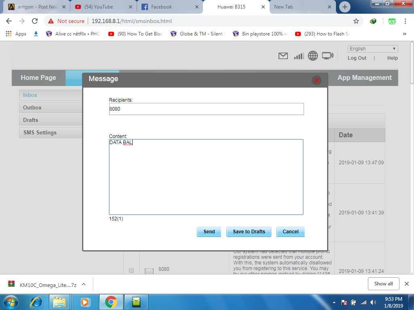Open SMS Settings in sidebar
The width and height of the screenshot is (414, 310).
click(x=51, y=132)
